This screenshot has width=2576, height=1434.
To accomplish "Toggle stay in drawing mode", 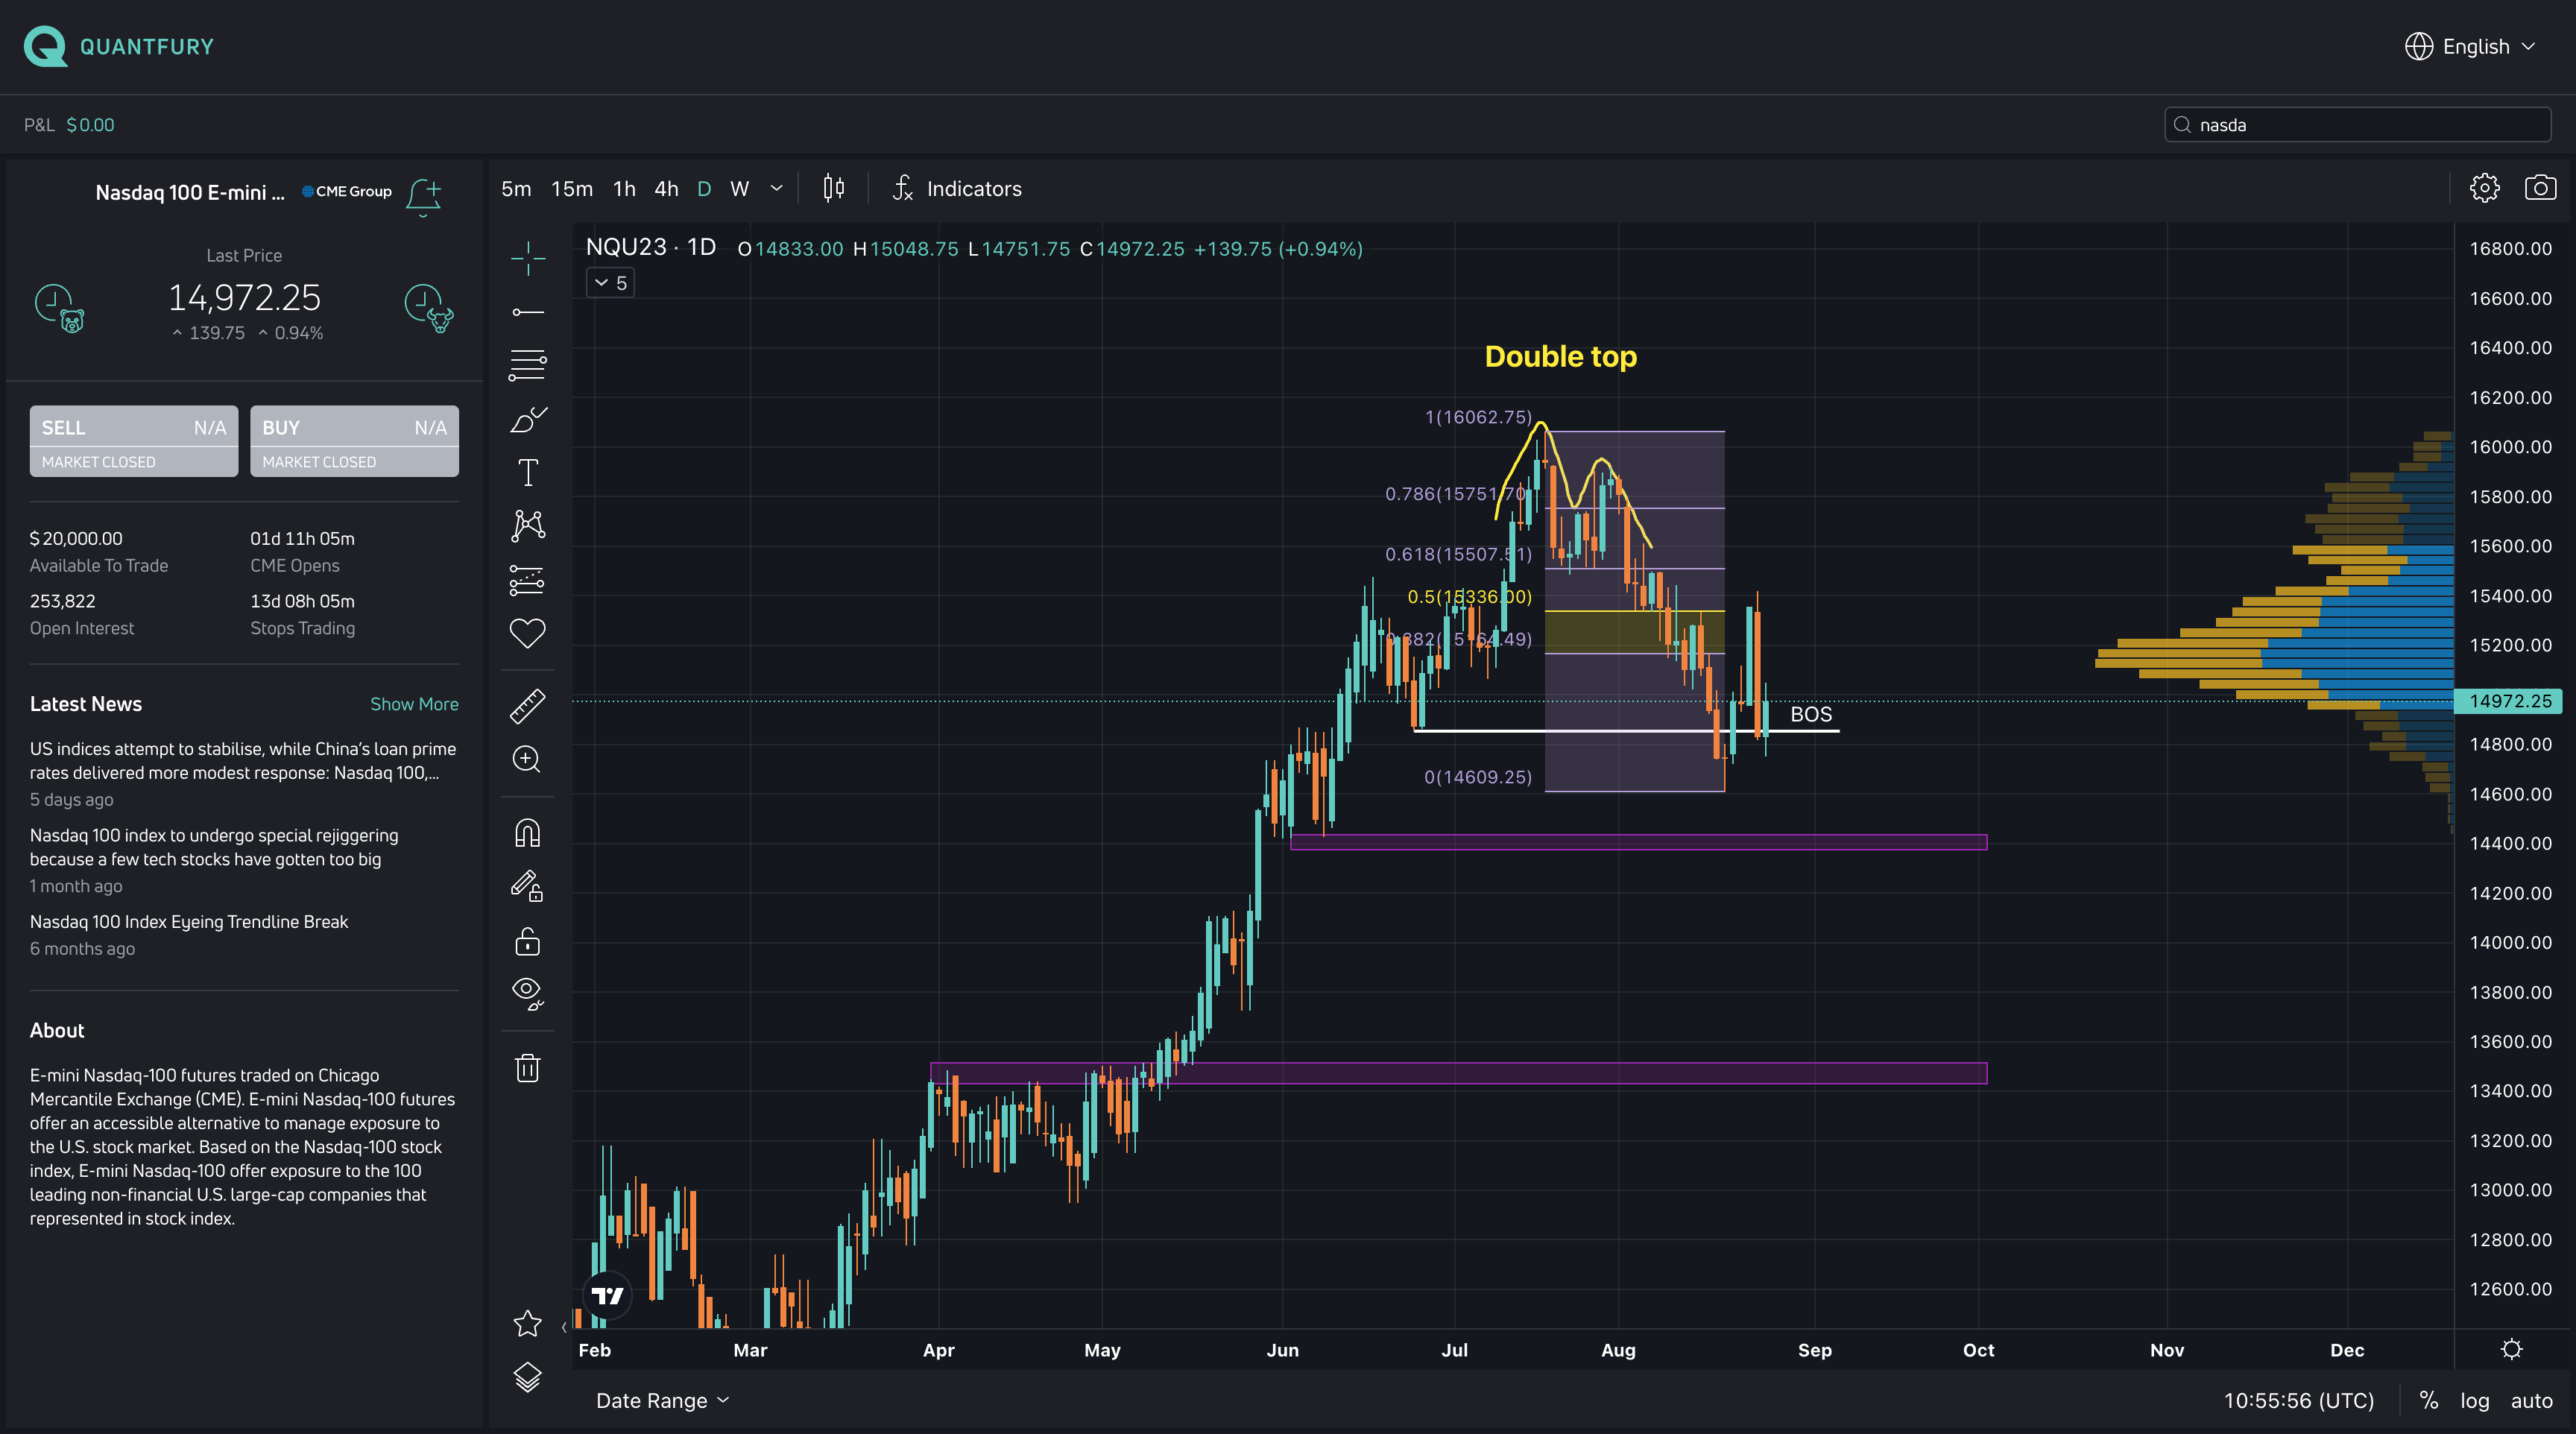I will [x=527, y=886].
